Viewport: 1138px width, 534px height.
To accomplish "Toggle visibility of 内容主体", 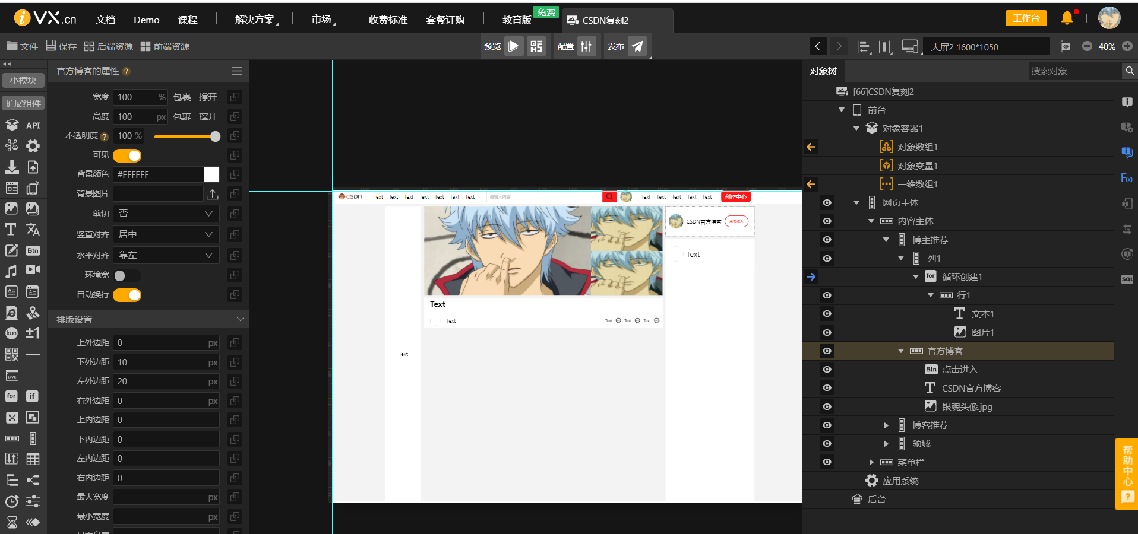I will pos(827,221).
